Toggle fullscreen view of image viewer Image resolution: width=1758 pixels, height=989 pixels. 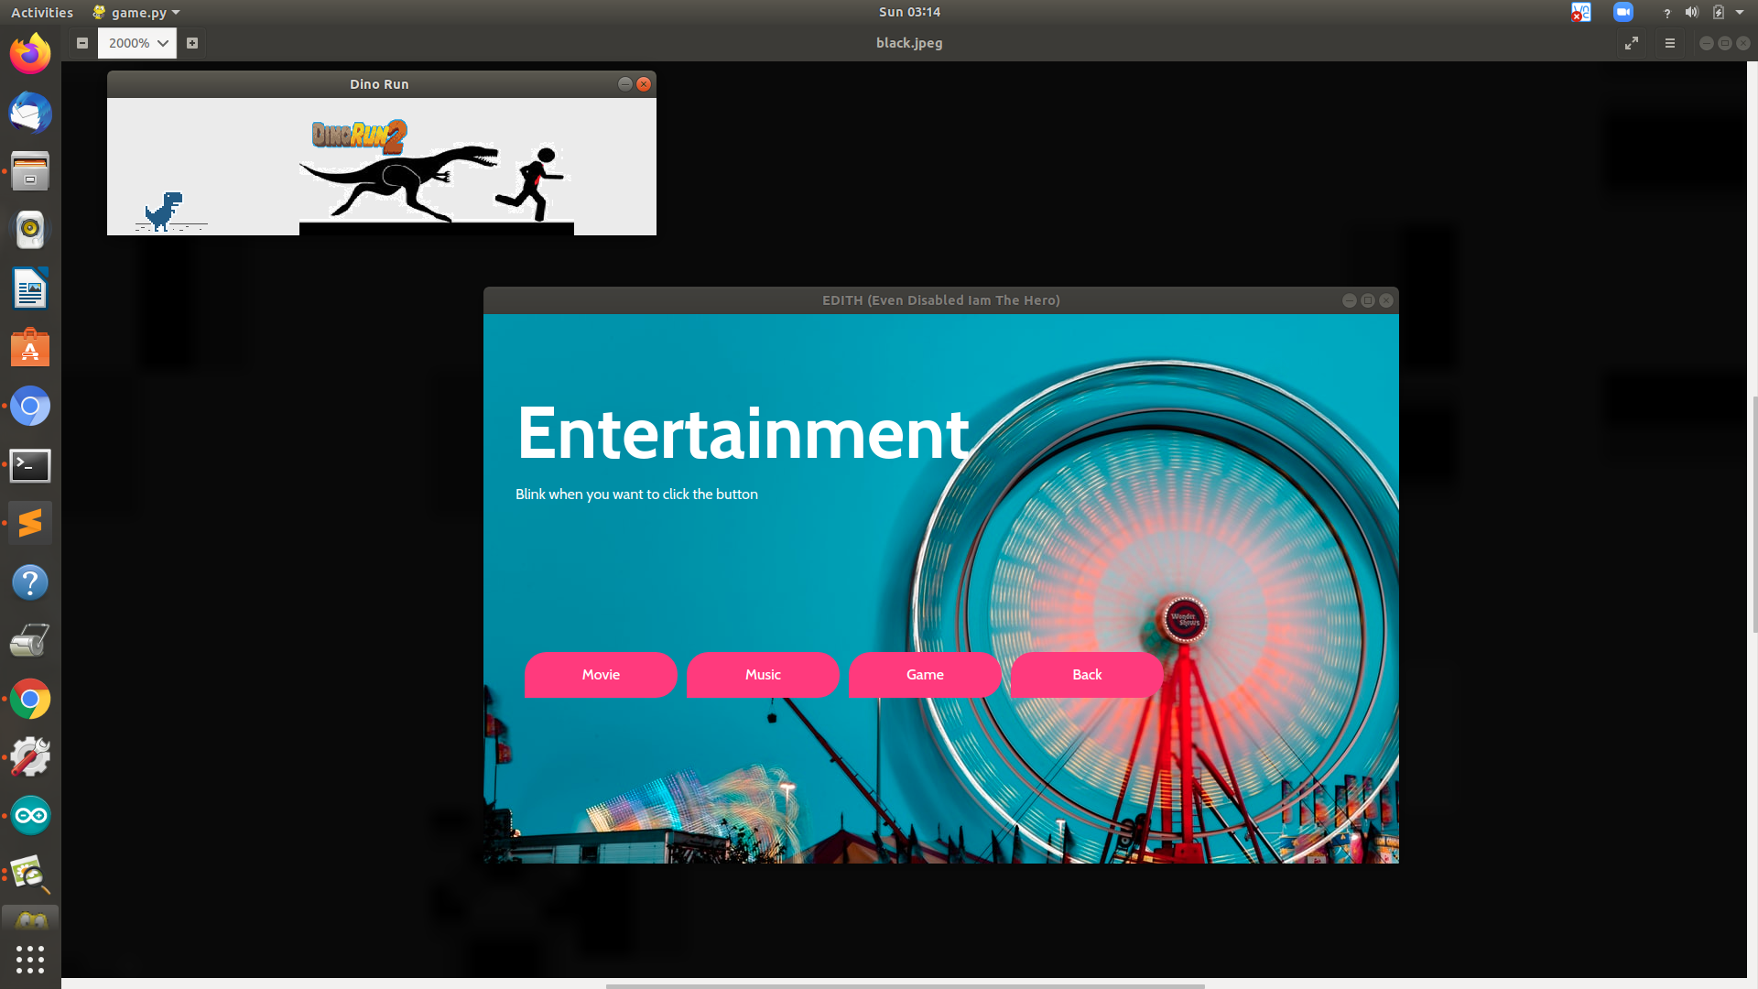[x=1632, y=43]
